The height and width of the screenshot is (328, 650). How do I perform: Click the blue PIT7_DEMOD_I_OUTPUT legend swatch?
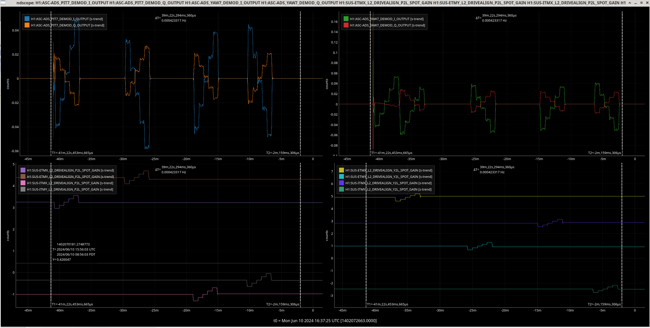pos(27,19)
